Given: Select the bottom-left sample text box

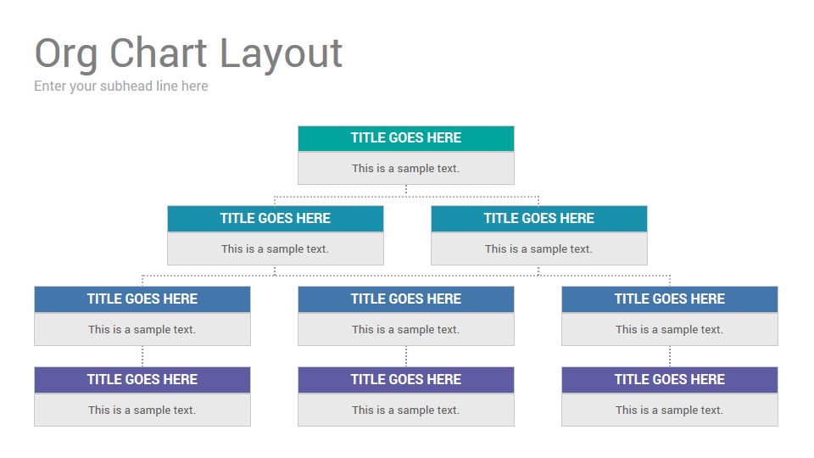Looking at the screenshot, I should (x=142, y=410).
